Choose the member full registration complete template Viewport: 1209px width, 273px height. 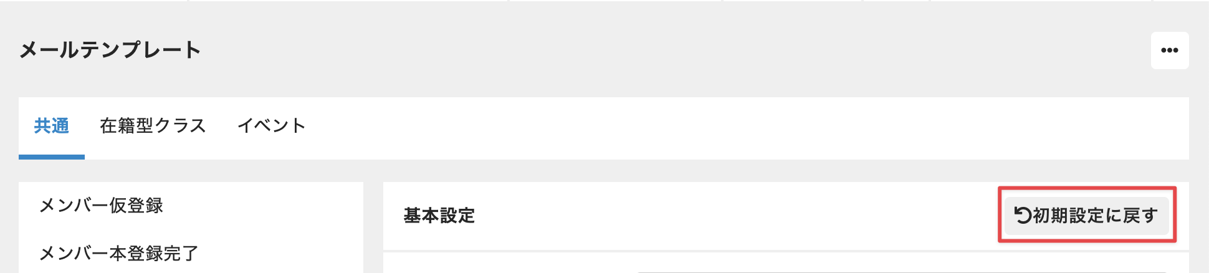coord(118,253)
